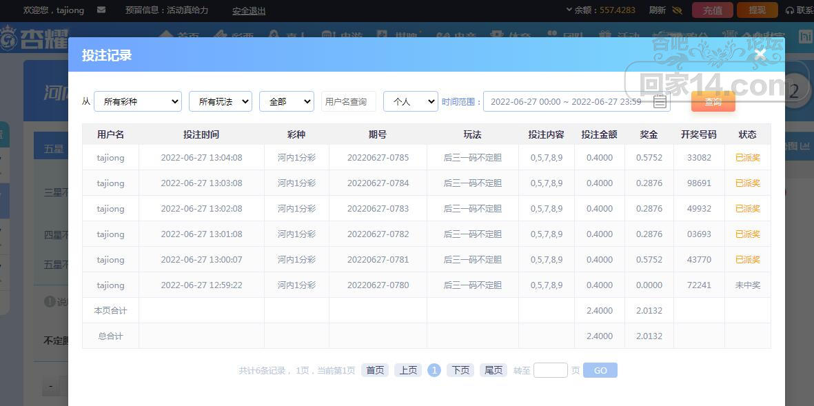The height and width of the screenshot is (406, 814).
Task: Open the calendar icon in date range
Action: pyautogui.click(x=660, y=102)
